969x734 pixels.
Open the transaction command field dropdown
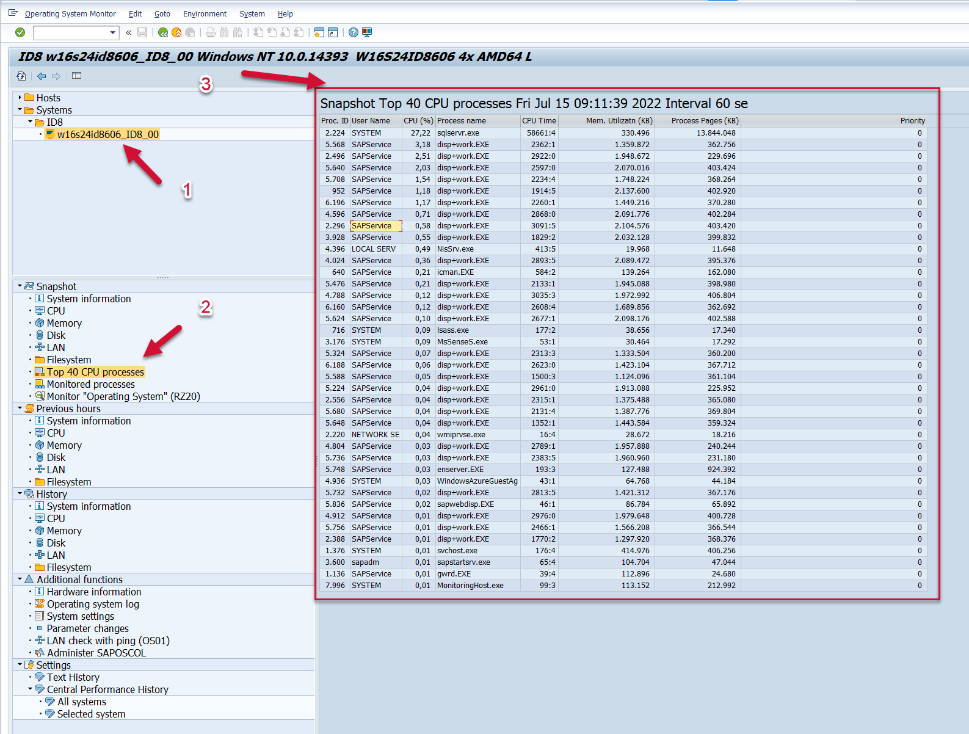(112, 32)
